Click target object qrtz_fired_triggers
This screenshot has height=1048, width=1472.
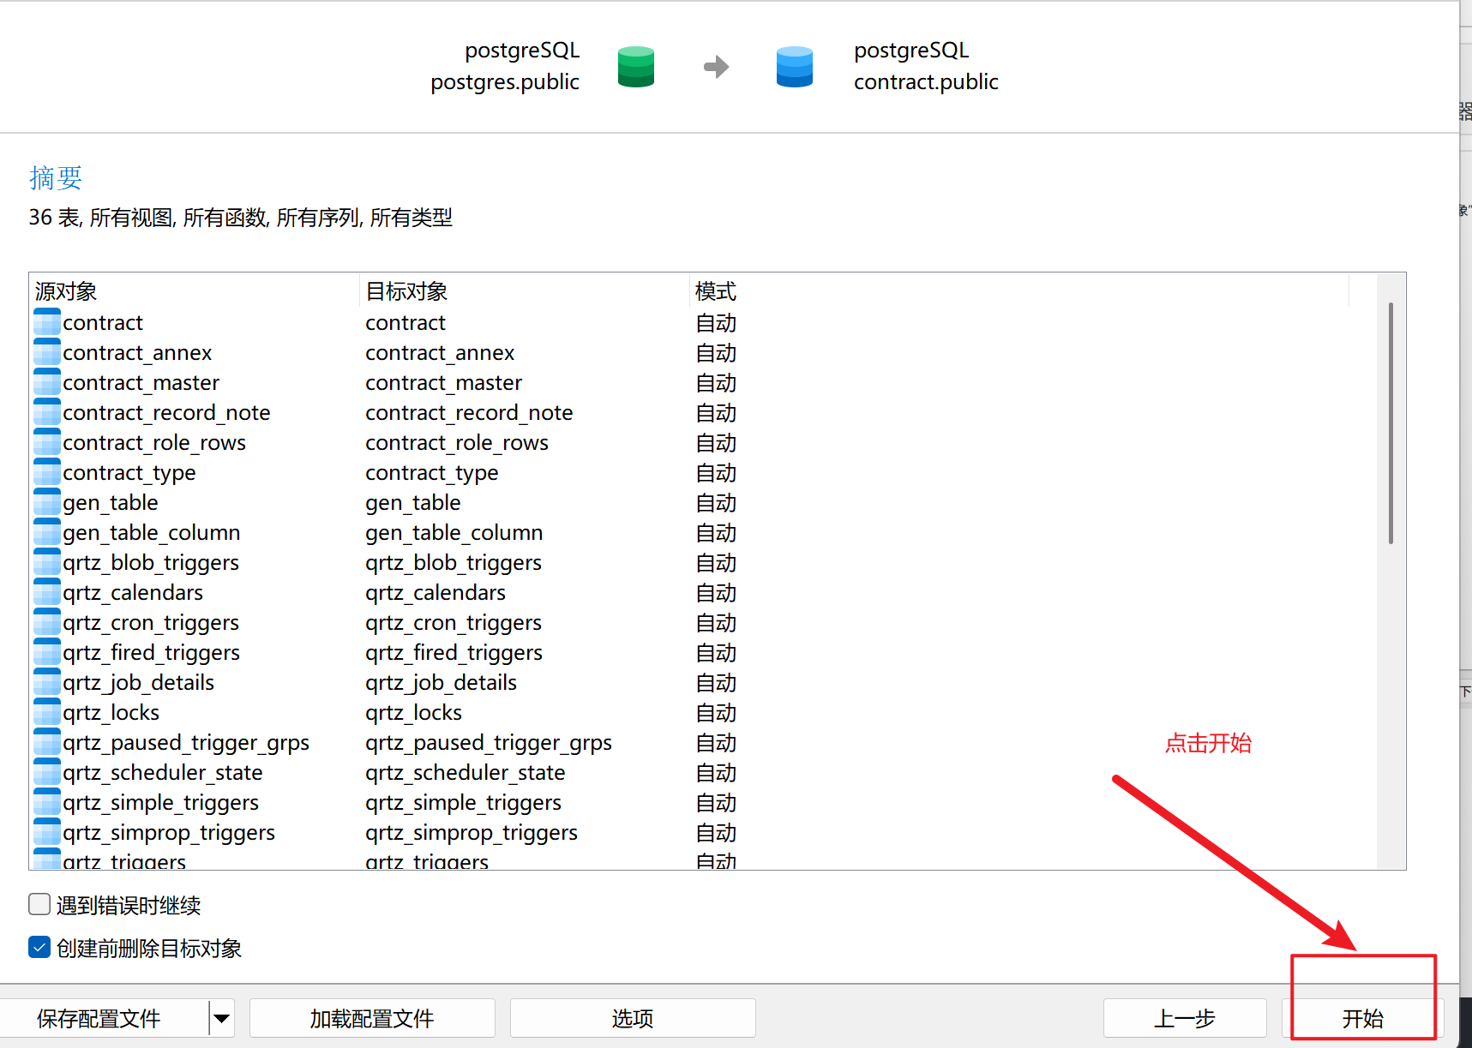(454, 653)
